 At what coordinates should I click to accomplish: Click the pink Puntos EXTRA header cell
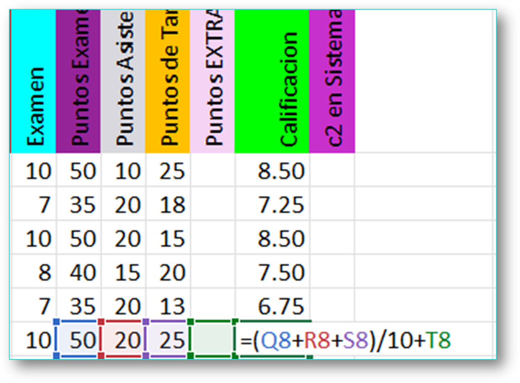pos(212,82)
